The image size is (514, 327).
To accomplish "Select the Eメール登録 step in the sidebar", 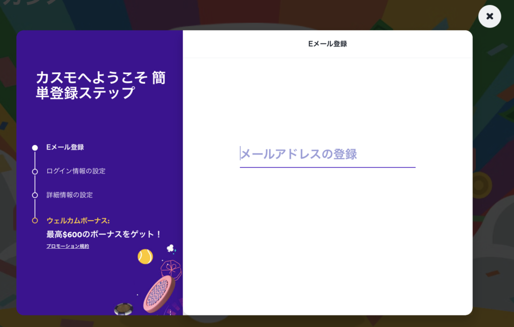I will (65, 147).
